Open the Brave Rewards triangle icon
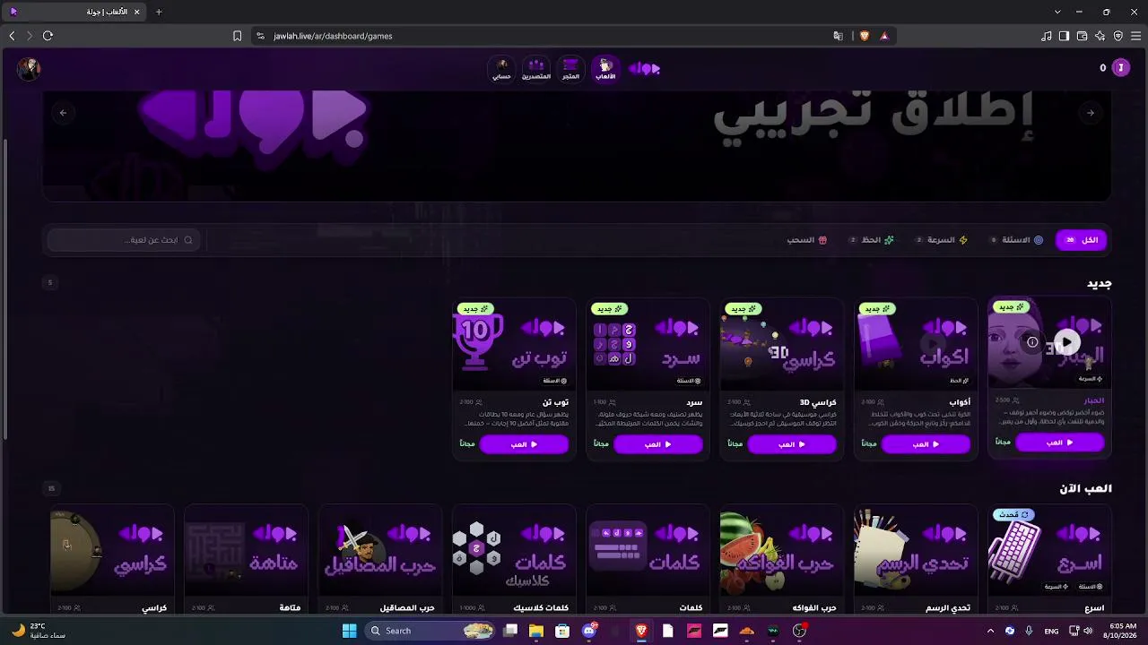 pos(884,36)
